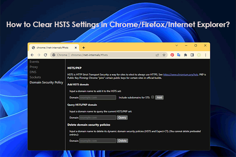The width and height of the screenshot is (236, 157).
Task: Check Include subdomains for STS checkbox
Action: click(153, 97)
